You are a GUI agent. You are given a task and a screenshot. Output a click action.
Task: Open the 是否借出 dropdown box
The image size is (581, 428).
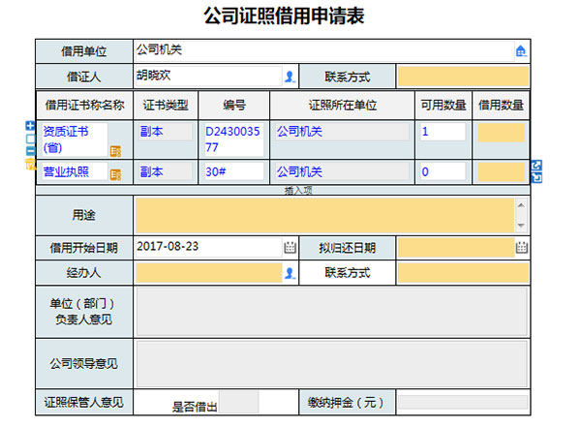(238, 402)
